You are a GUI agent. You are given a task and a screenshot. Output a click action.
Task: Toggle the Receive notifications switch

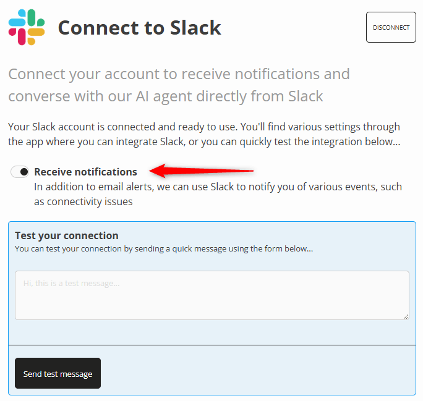pos(20,172)
